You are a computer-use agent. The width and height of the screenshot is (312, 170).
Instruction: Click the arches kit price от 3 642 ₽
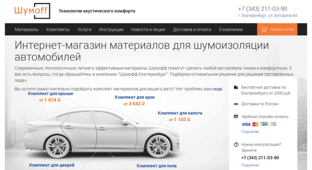coord(134,104)
